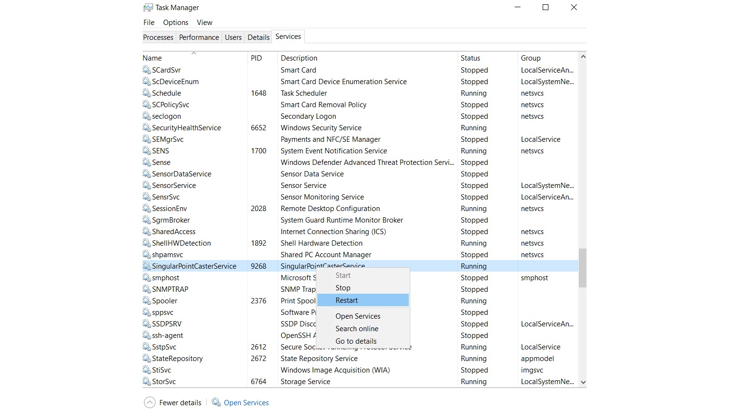Click the Open Services link at the bottom
729x411 pixels.
click(246, 403)
